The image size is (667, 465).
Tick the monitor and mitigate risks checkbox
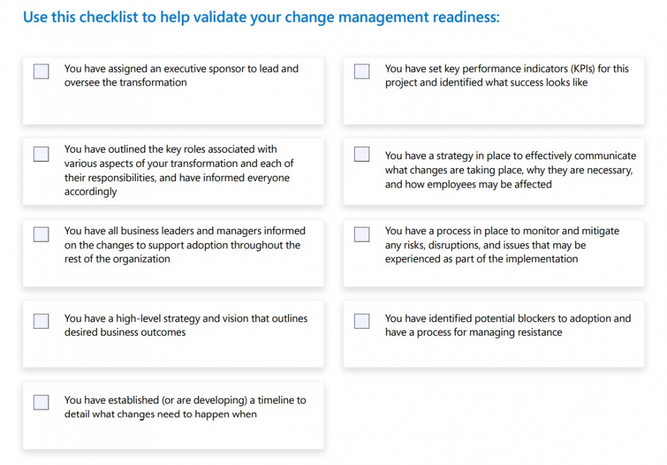361,234
